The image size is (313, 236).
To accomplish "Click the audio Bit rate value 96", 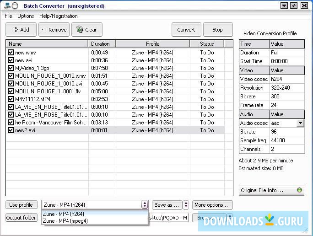I will [x=274, y=132].
